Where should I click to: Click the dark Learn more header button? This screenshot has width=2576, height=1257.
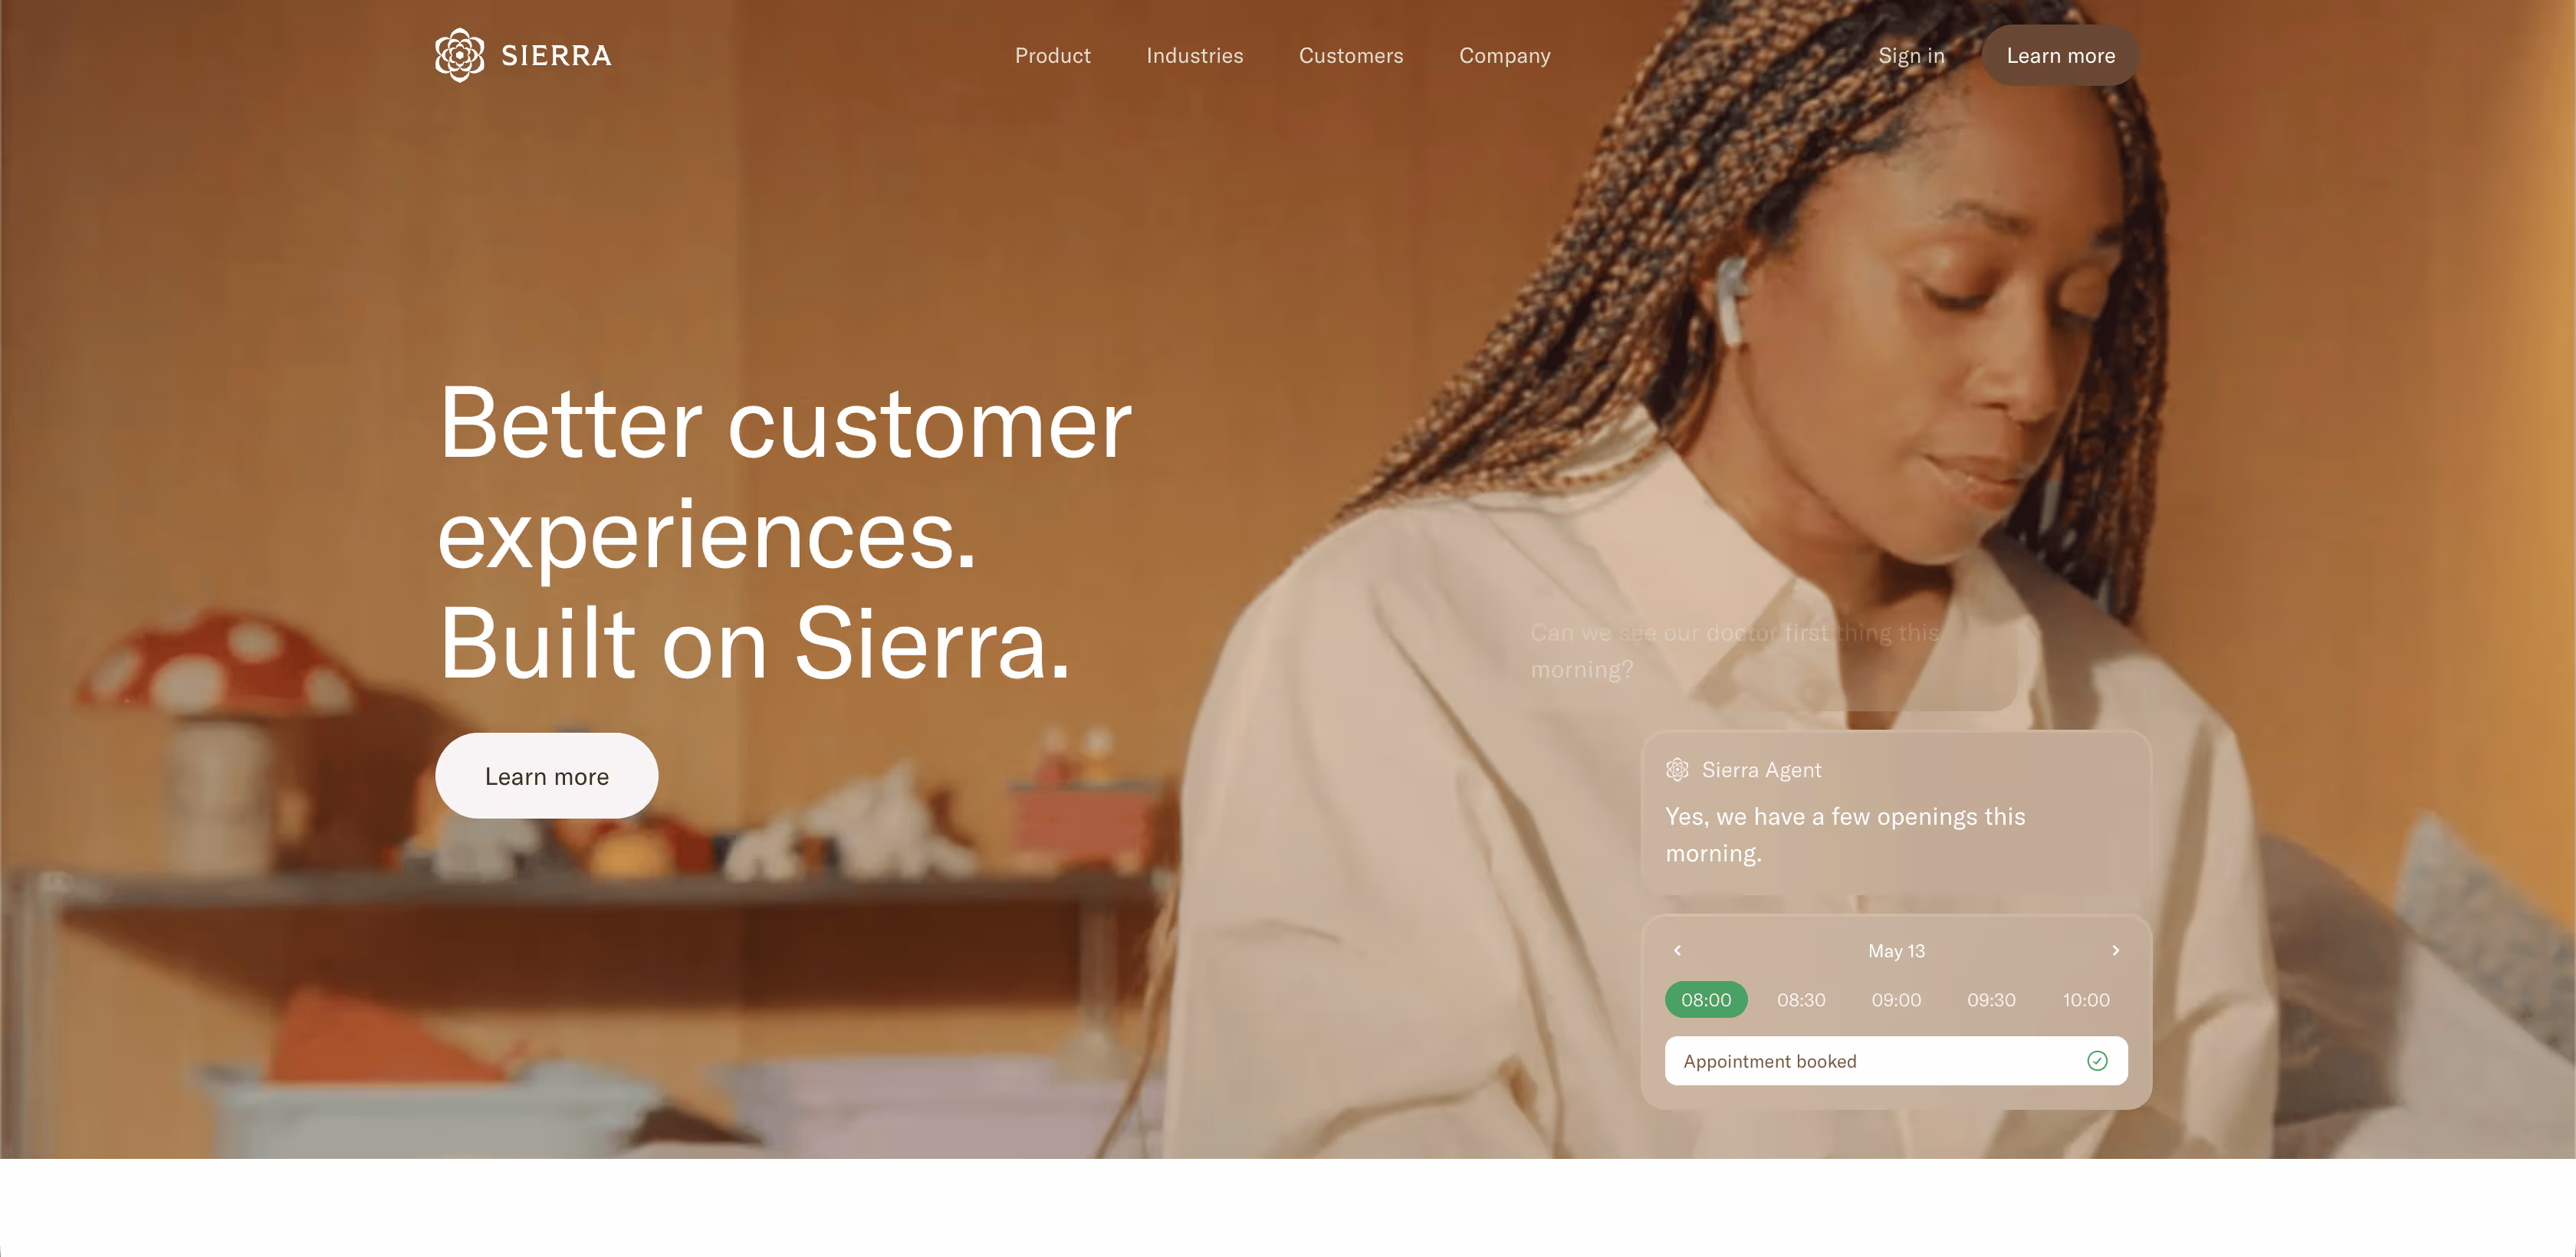coord(2060,56)
